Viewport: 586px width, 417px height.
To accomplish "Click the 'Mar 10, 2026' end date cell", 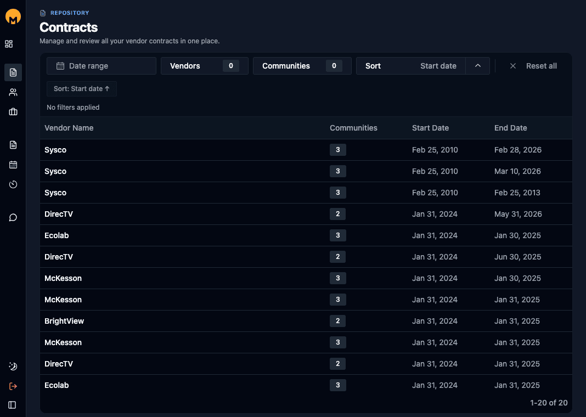I will click(x=517, y=171).
